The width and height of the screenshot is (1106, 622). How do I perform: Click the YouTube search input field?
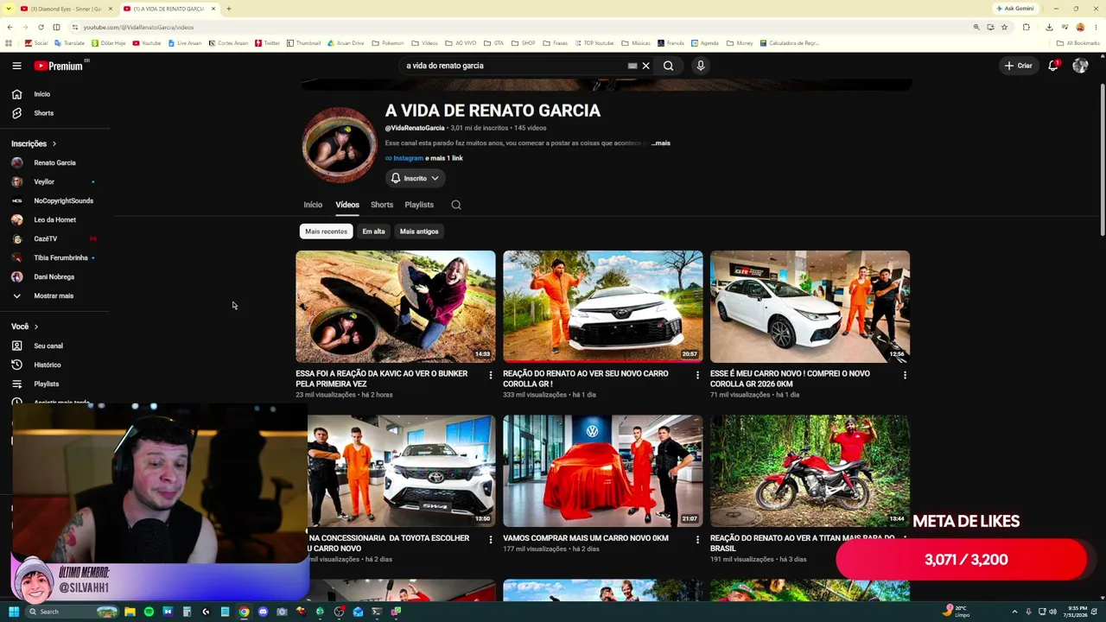click(x=514, y=66)
